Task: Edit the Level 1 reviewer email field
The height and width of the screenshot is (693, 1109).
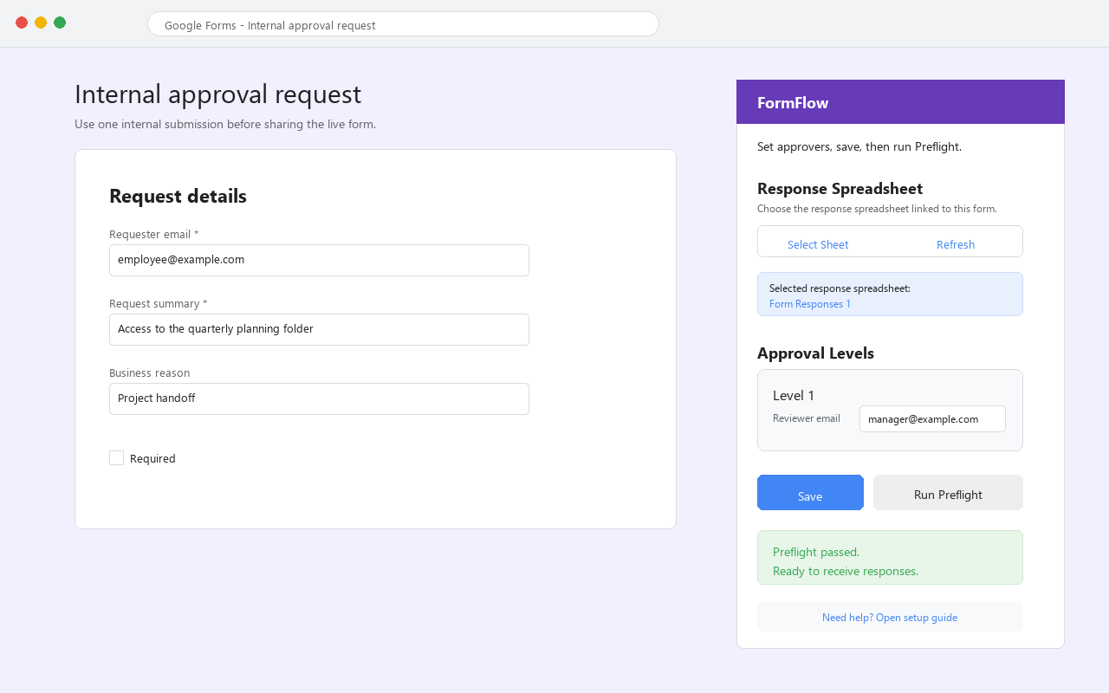Action: [x=932, y=418]
